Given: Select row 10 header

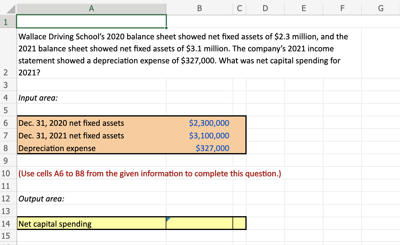Looking at the screenshot, I should 8,174.
